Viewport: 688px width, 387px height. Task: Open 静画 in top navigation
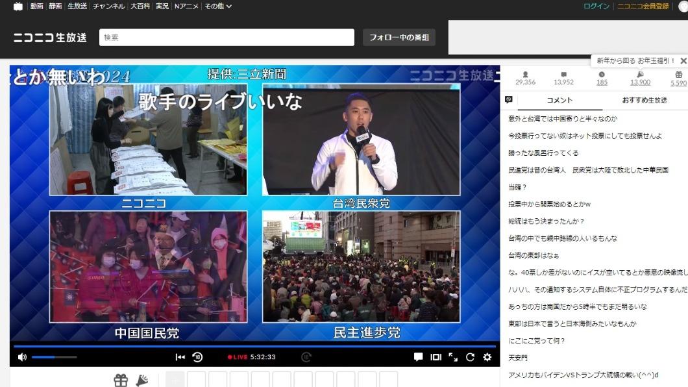point(55,6)
